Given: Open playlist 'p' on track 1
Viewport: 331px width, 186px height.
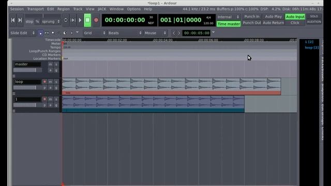Looking at the screenshot, I should pos(44,105).
